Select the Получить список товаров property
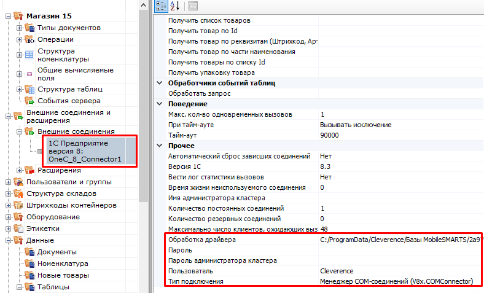484x293 pixels. [209, 20]
